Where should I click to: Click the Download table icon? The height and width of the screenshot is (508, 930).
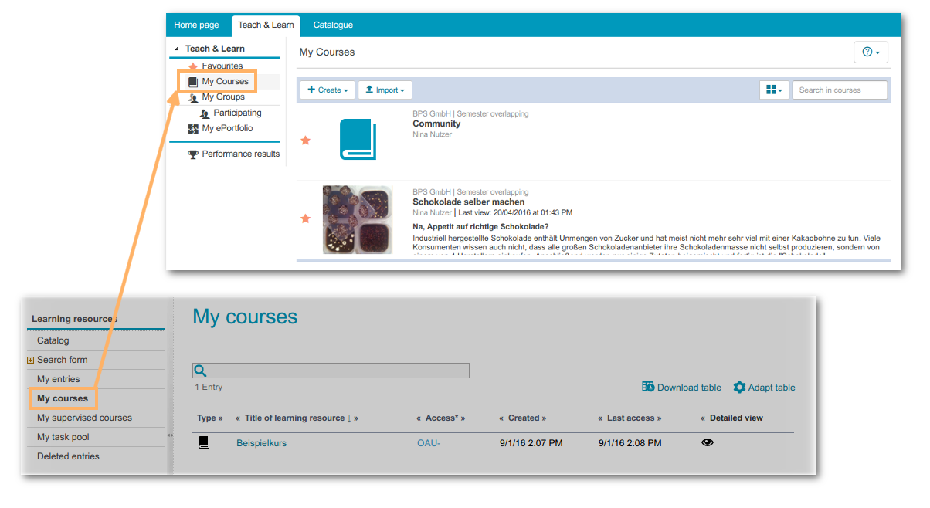pyautogui.click(x=648, y=388)
